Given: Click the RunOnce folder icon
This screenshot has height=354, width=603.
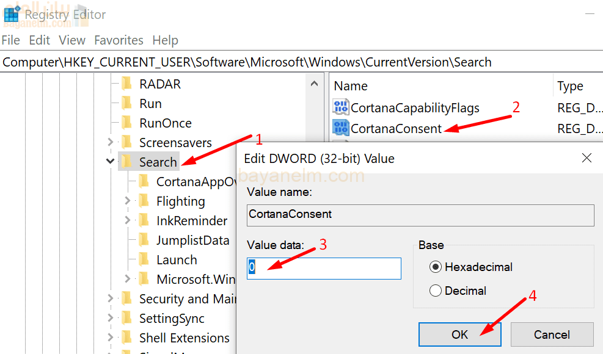Looking at the screenshot, I should pyautogui.click(x=126, y=123).
